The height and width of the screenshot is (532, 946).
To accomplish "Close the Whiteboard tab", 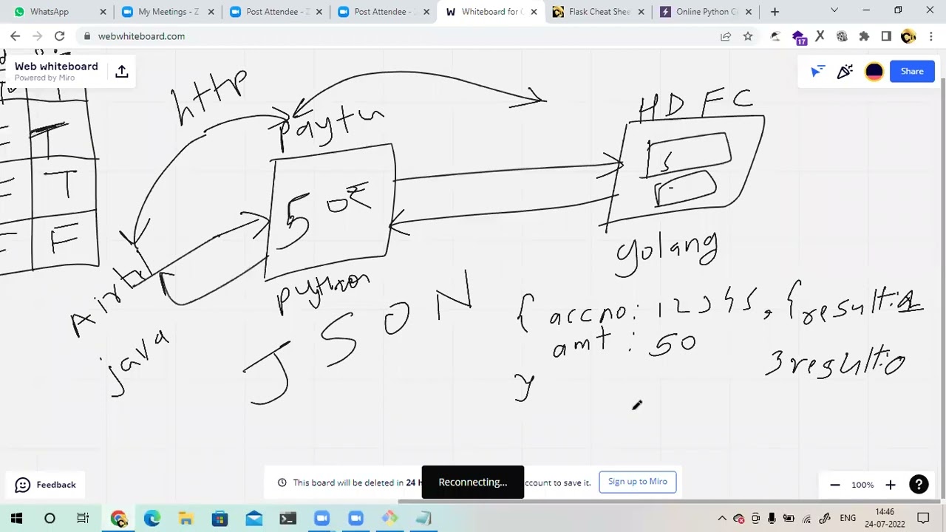I will tap(534, 12).
